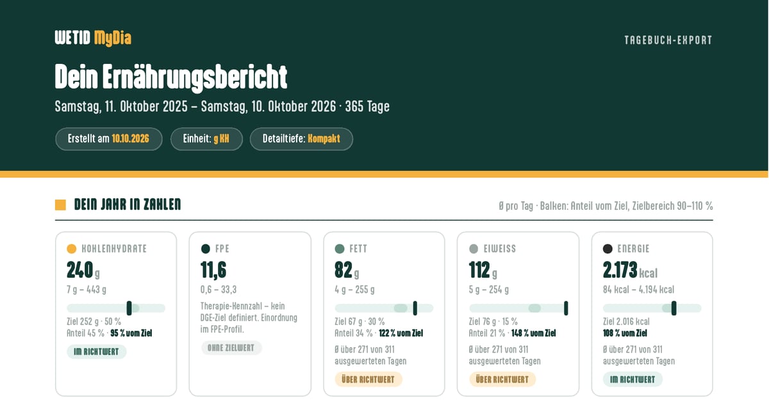This screenshot has height=403, width=769.
Task: Click the Eiweiss target bar marker
Action: pos(566,308)
